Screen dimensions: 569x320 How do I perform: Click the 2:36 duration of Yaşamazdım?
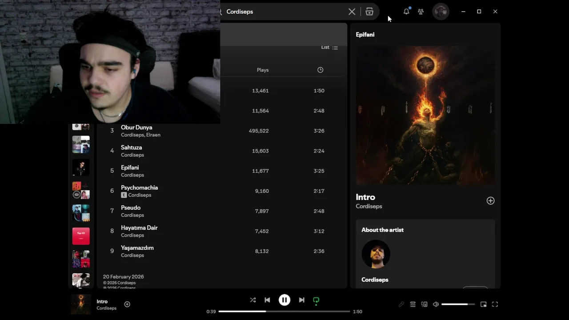(319, 251)
